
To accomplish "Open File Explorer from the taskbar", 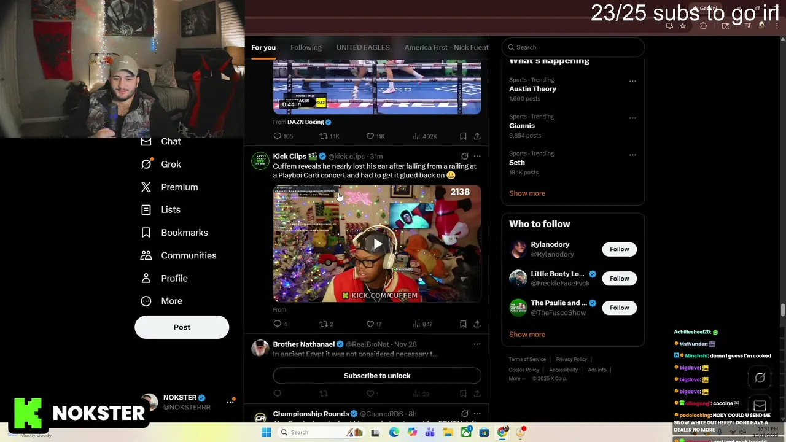I will pyautogui.click(x=449, y=432).
